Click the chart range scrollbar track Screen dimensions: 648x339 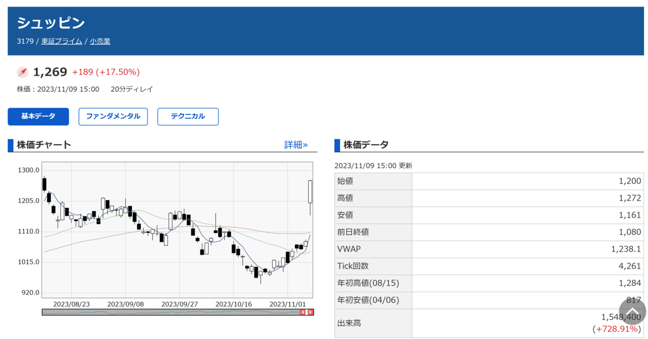178,312
